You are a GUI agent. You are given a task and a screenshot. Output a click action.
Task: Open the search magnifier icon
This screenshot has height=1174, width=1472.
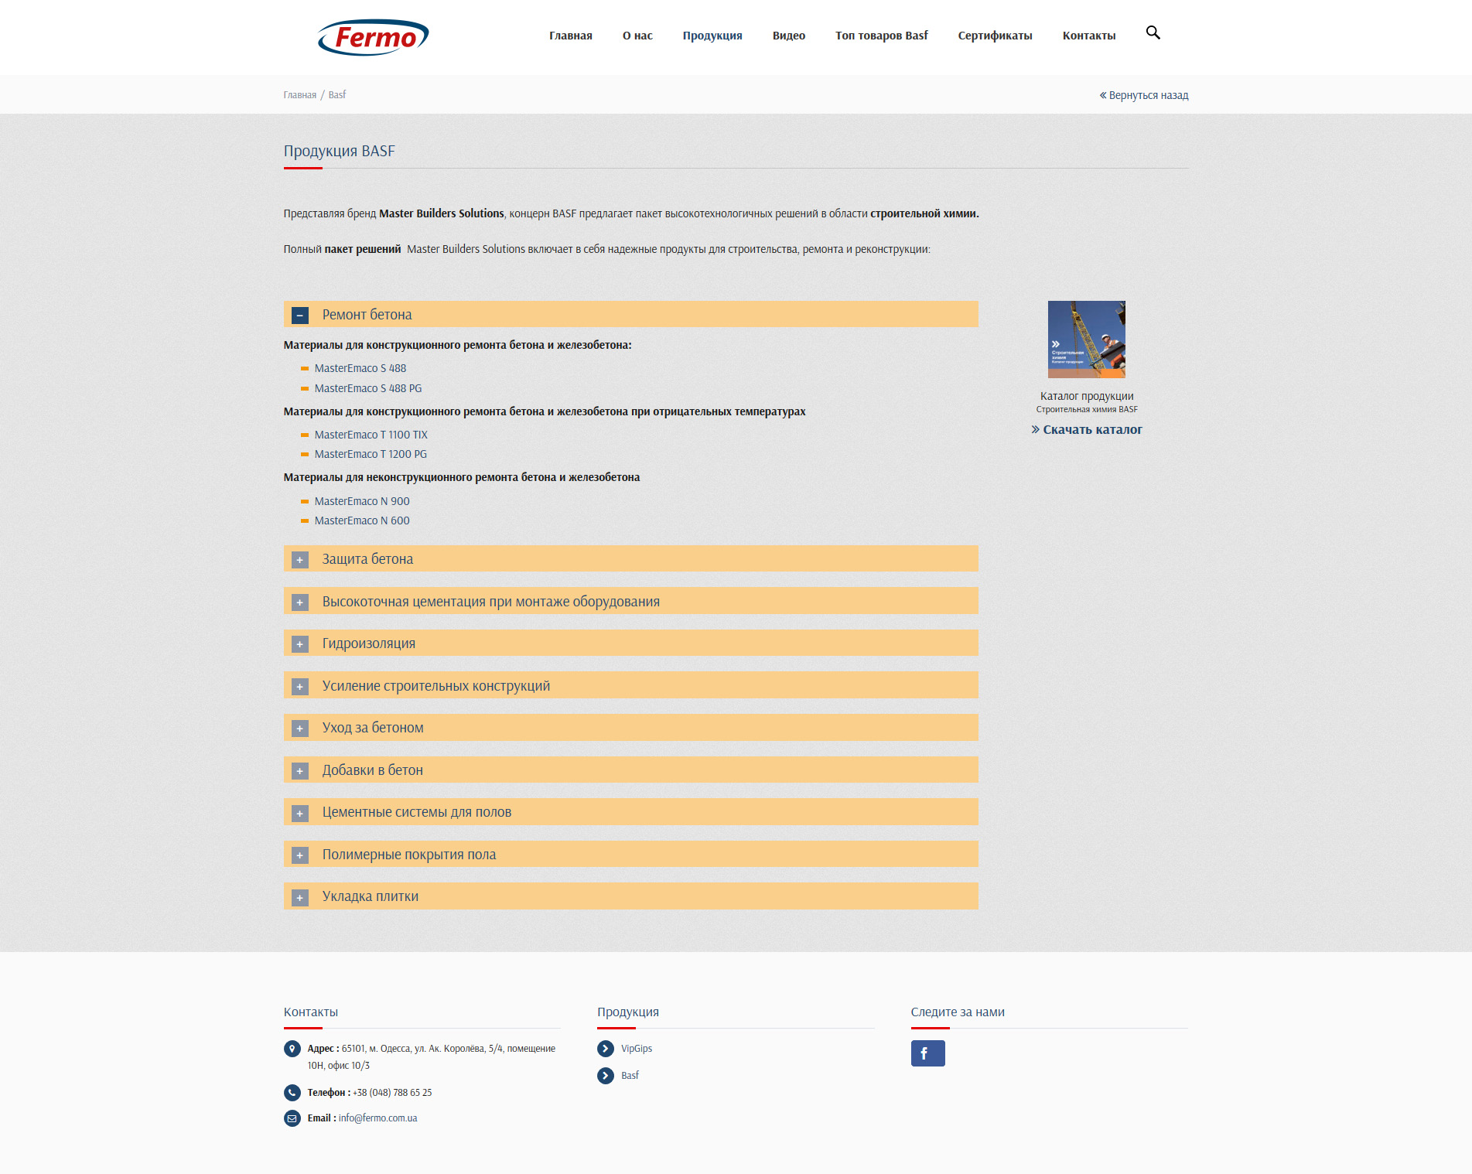tap(1153, 33)
